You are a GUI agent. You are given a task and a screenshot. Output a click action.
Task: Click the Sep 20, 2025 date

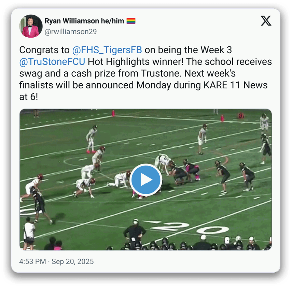pyautogui.click(x=73, y=261)
